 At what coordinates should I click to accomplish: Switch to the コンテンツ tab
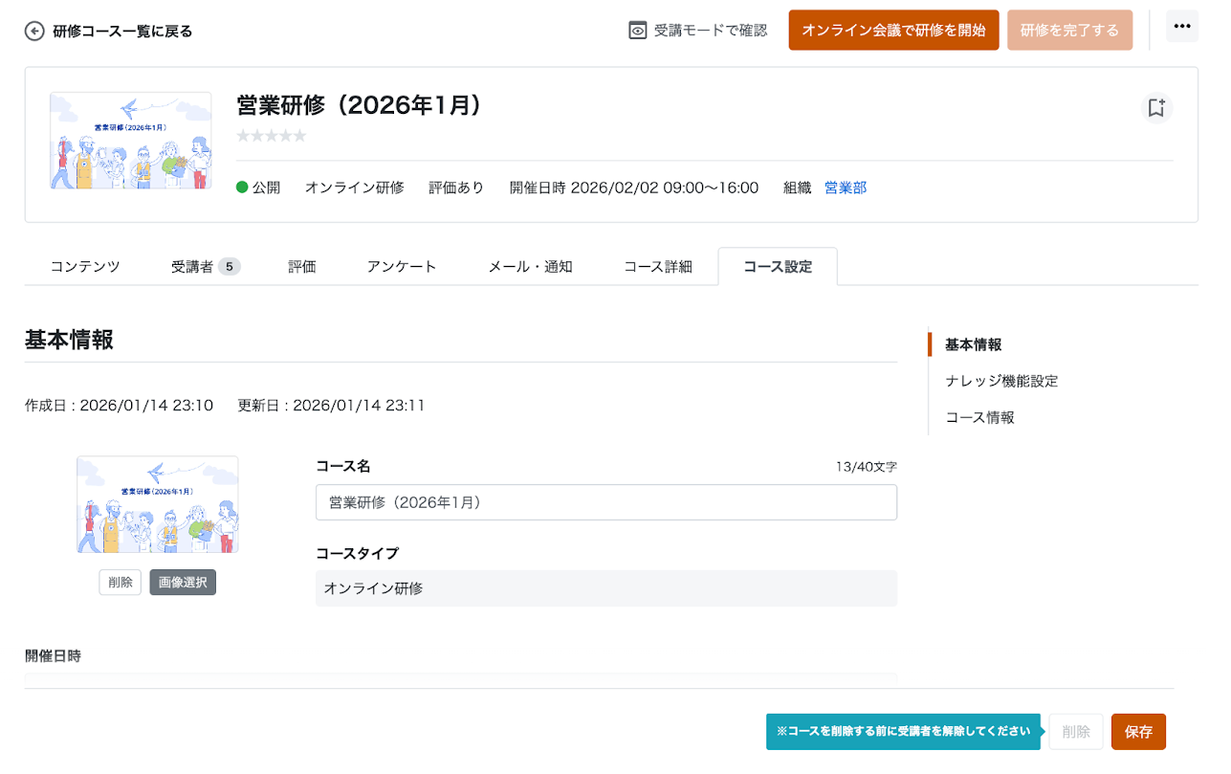coord(85,267)
